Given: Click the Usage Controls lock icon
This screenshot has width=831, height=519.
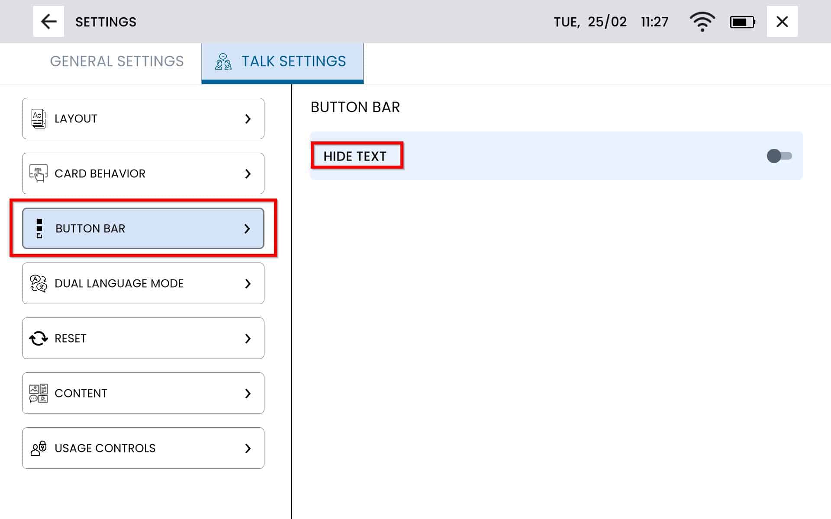Looking at the screenshot, I should pos(39,448).
